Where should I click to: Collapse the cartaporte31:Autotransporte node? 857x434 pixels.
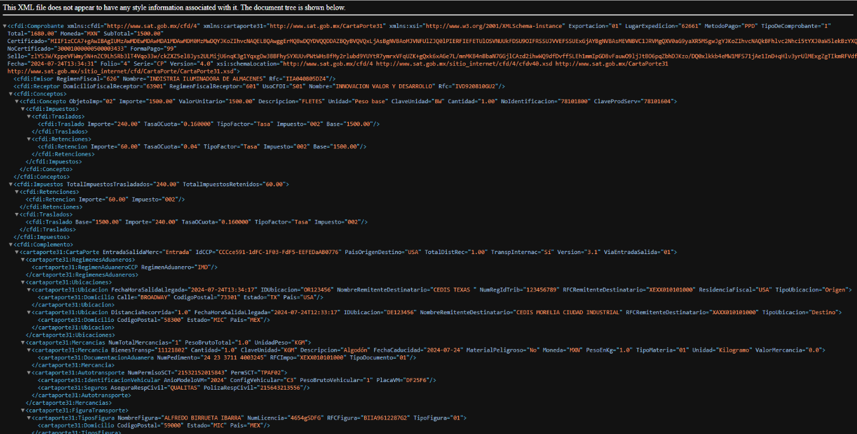(29, 373)
